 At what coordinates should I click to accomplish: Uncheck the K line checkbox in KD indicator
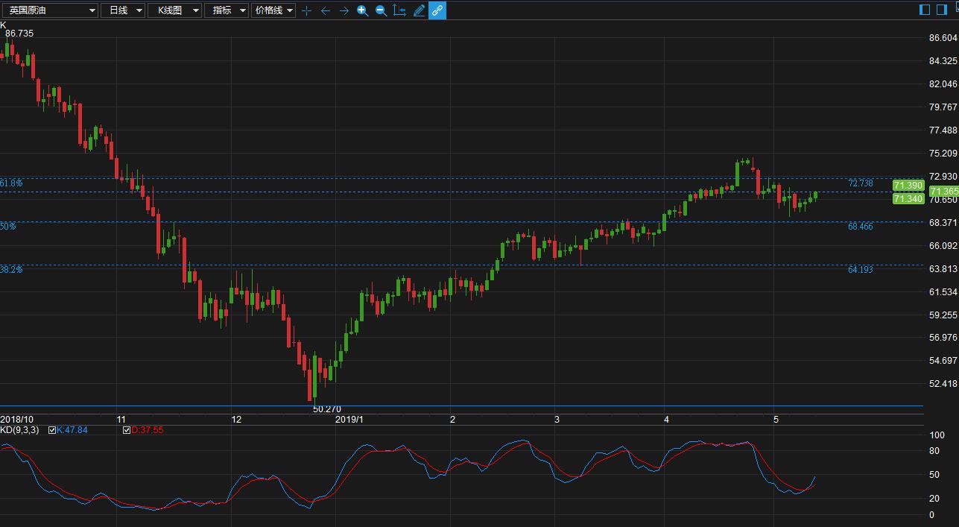52,430
